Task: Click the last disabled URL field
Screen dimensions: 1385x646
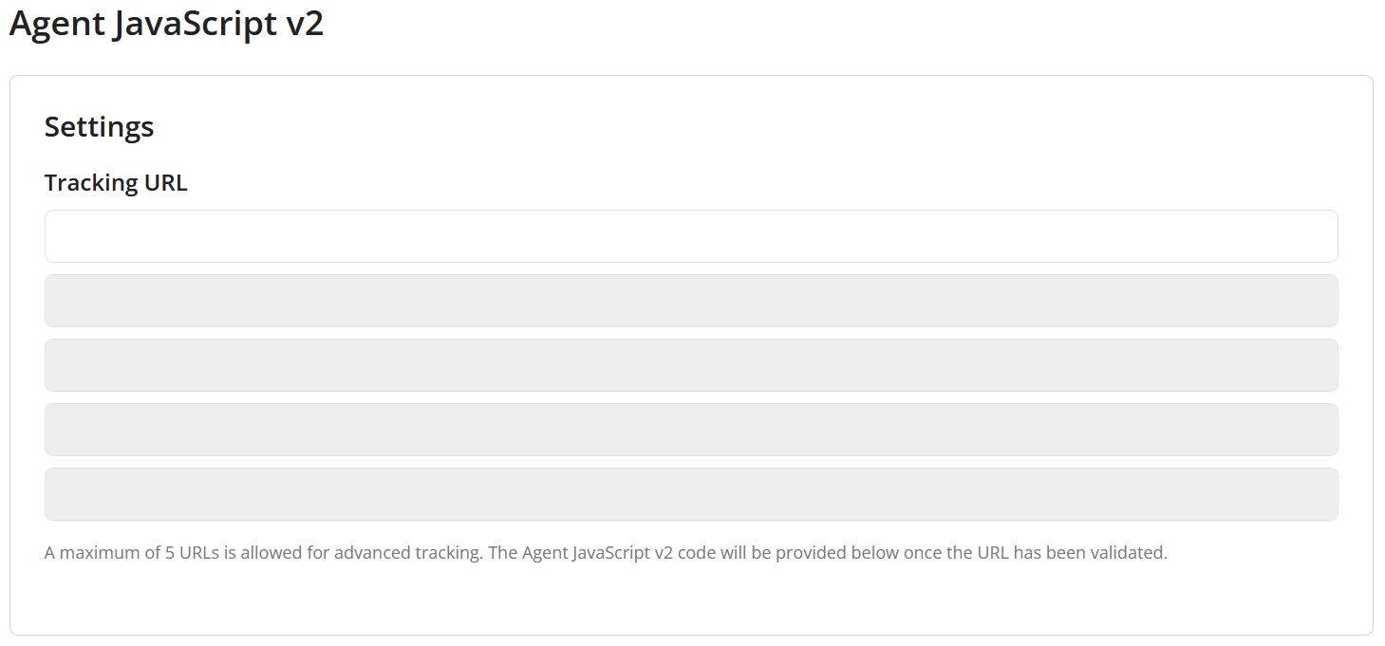Action: [691, 494]
